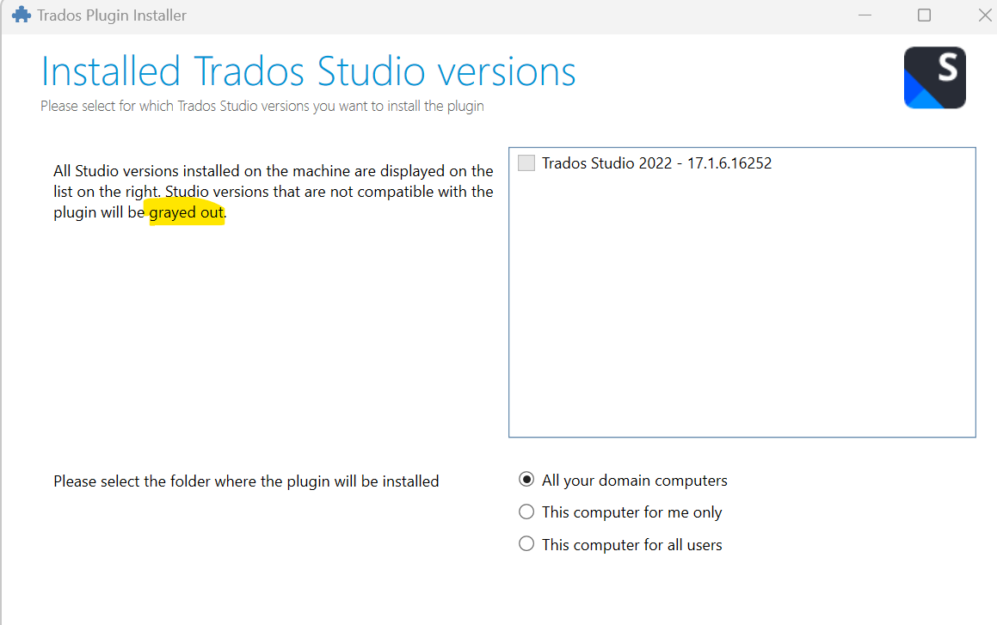Click the version text 17.1.6.16252 in list

[x=729, y=163]
